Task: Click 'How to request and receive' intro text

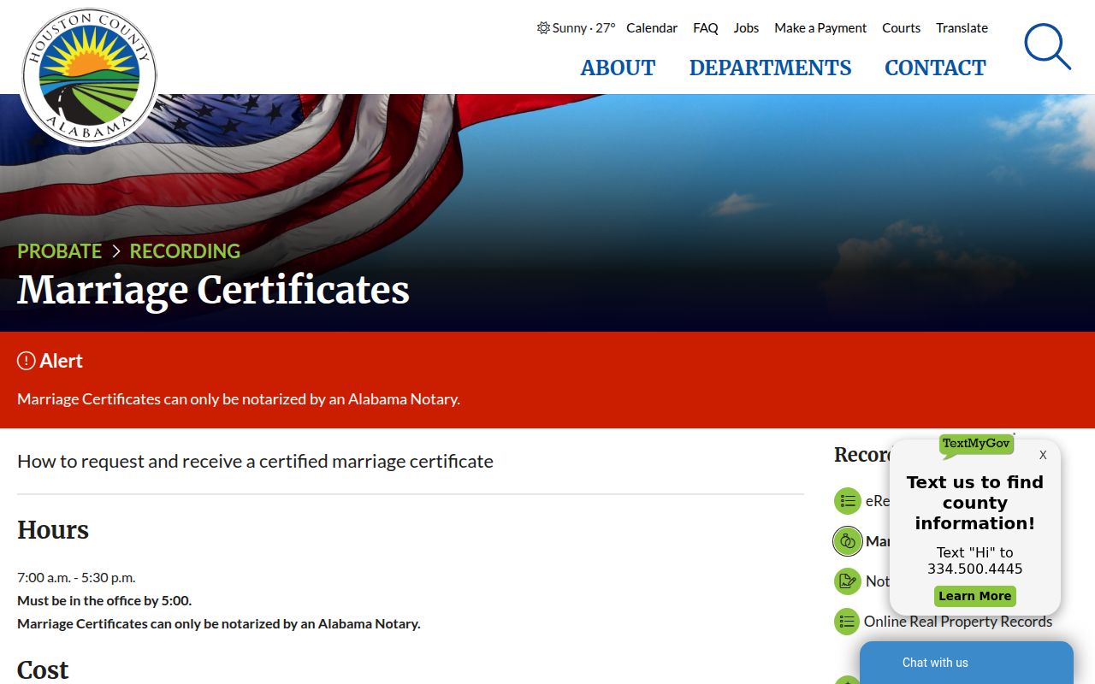Action: click(255, 462)
